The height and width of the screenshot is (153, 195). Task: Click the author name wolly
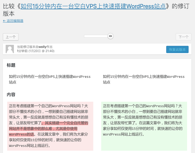click(x=43, y=47)
